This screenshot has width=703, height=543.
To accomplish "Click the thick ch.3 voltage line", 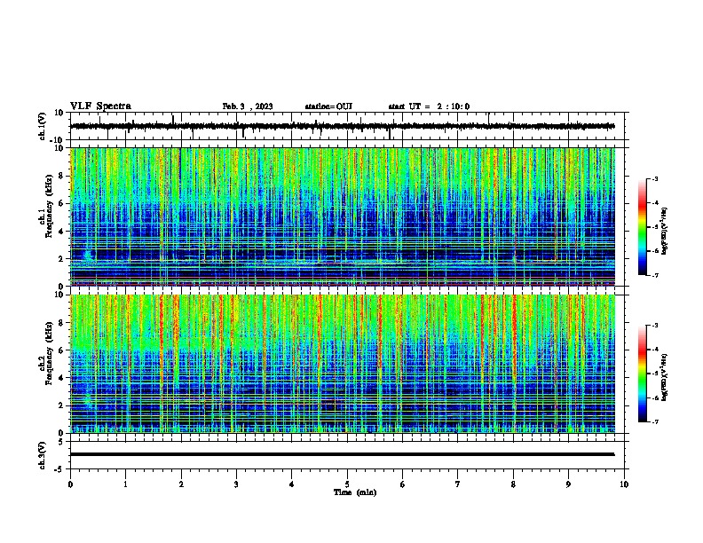I will [x=342, y=454].
